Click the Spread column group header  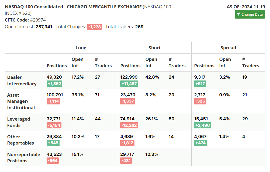click(x=228, y=48)
